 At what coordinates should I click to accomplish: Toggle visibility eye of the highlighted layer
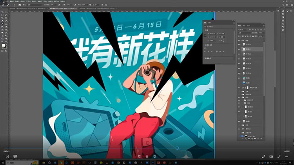[x=239, y=49]
